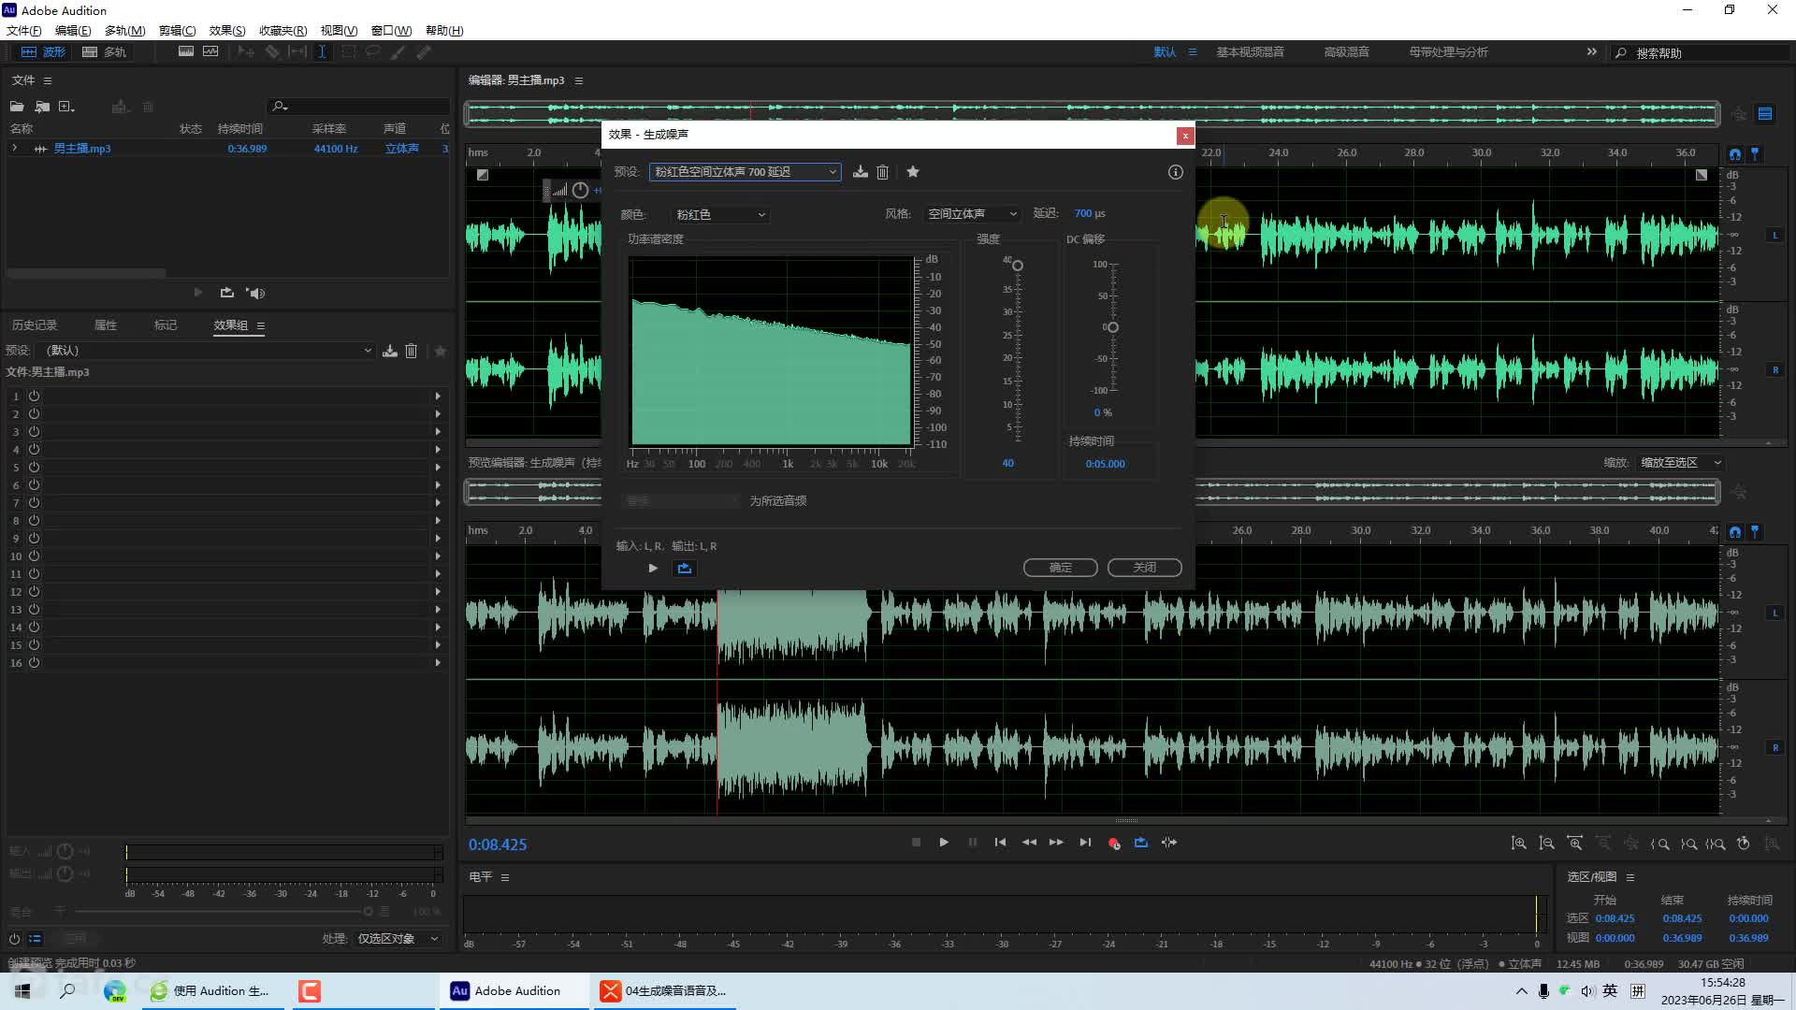Play transport button
The width and height of the screenshot is (1796, 1010).
pos(944,843)
